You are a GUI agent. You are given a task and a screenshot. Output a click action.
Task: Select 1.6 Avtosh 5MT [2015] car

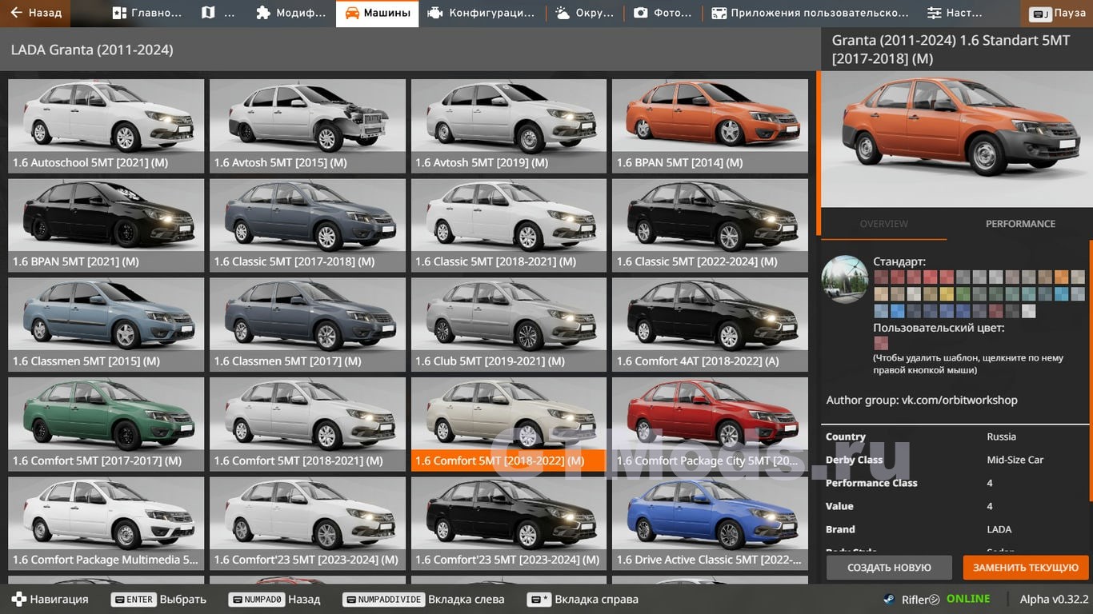pos(307,126)
